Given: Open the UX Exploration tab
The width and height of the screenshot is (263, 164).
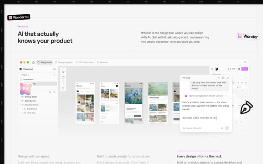Looking at the screenshot, I should pyautogui.click(x=85, y=62).
